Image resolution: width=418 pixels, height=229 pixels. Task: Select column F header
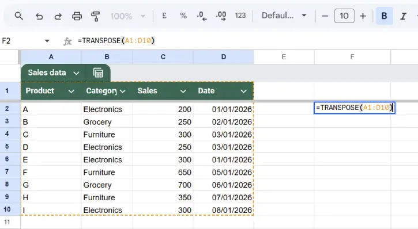[x=352, y=57]
